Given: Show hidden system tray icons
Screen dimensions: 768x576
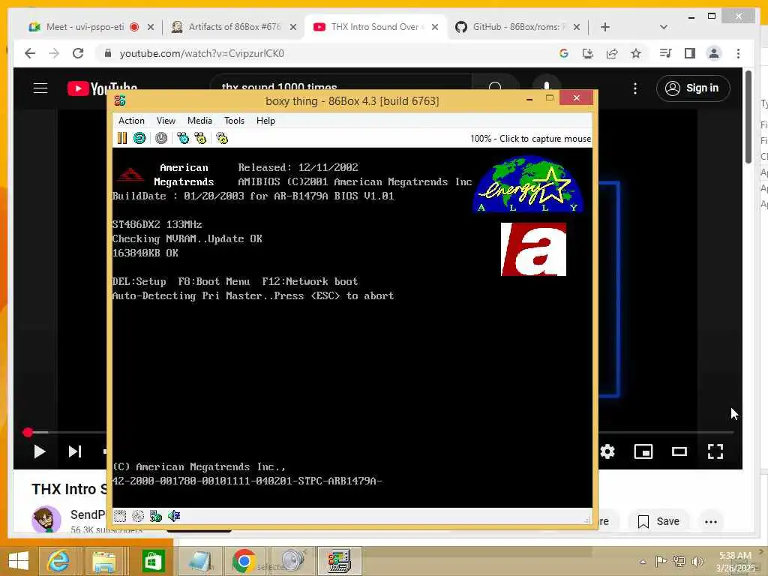Looking at the screenshot, I should coord(643,562).
